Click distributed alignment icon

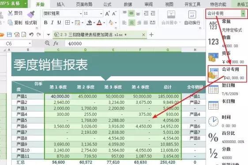153,23
